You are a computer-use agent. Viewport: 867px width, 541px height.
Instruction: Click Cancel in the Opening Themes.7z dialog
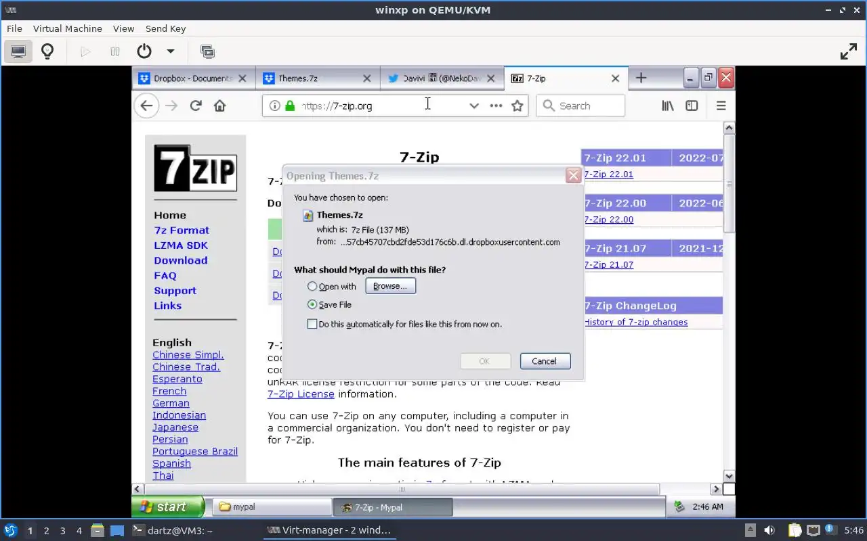[545, 361]
